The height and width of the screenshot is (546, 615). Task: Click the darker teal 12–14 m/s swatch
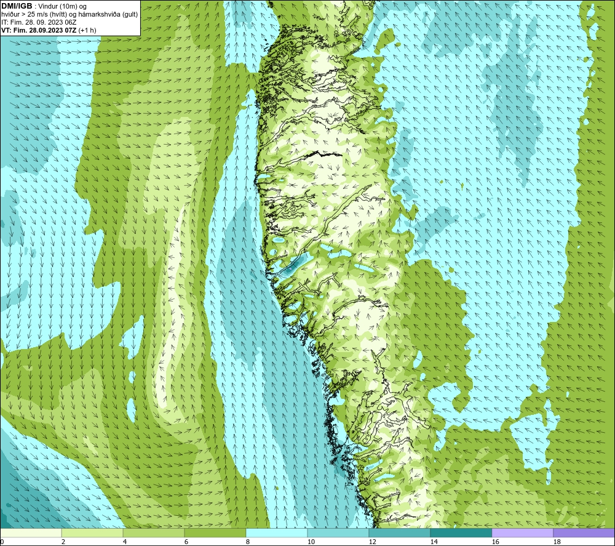pos(399,532)
